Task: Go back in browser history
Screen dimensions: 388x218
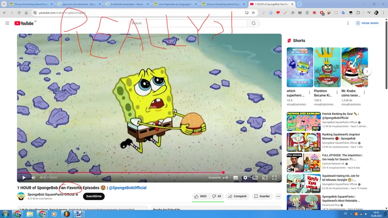Action: point(5,13)
